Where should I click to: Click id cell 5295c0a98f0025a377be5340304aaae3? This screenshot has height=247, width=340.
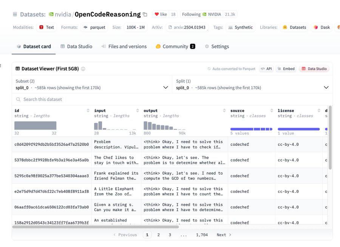click(52, 176)
